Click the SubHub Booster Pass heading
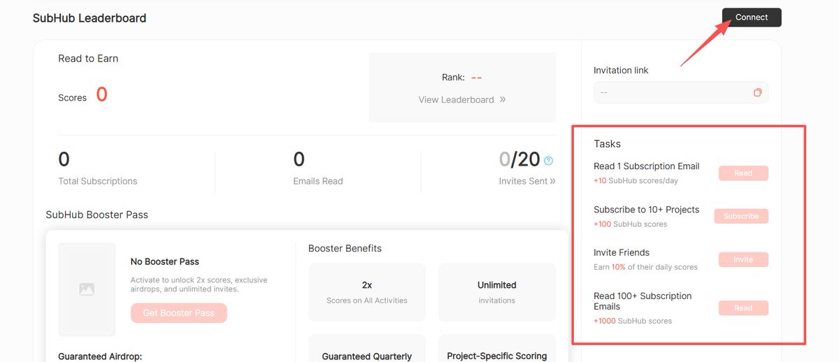839x362 pixels. [x=97, y=215]
